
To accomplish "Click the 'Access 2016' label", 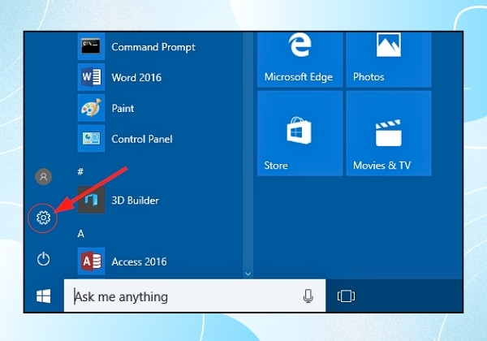I will (139, 261).
